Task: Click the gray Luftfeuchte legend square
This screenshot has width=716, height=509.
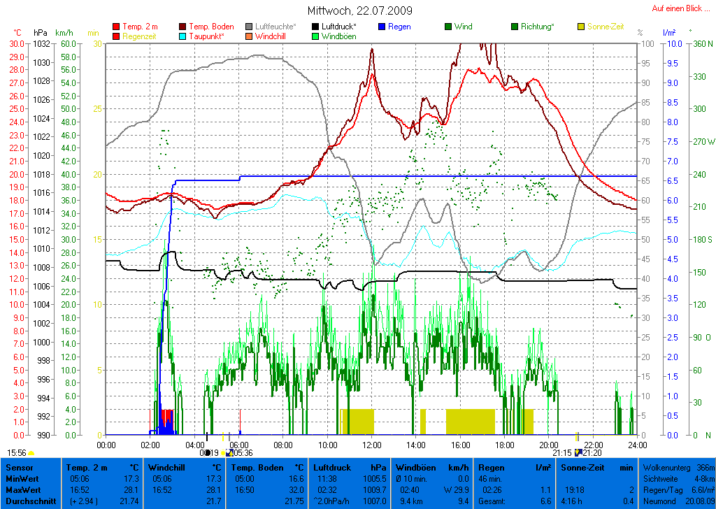Action: click(250, 27)
